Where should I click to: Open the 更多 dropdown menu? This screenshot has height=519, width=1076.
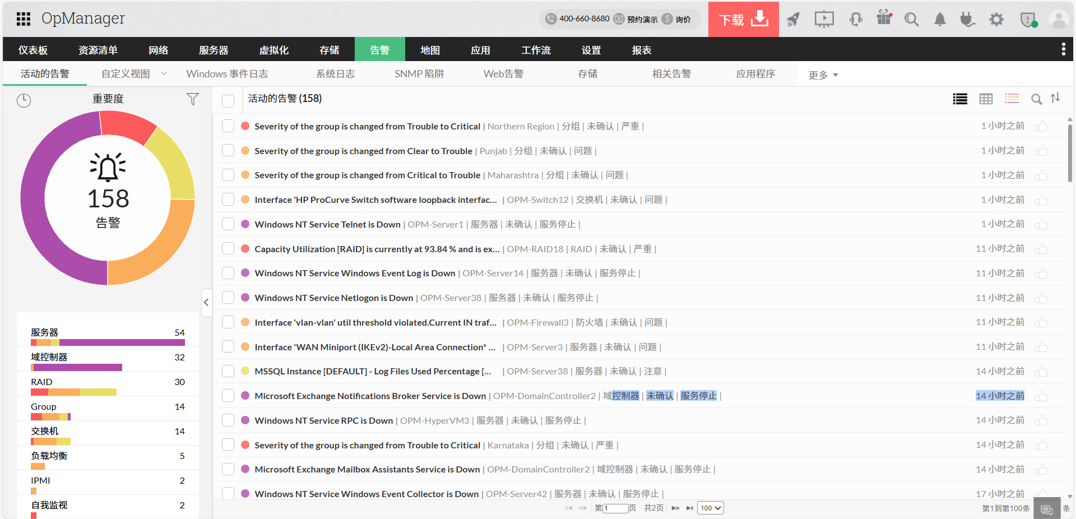pyautogui.click(x=823, y=75)
